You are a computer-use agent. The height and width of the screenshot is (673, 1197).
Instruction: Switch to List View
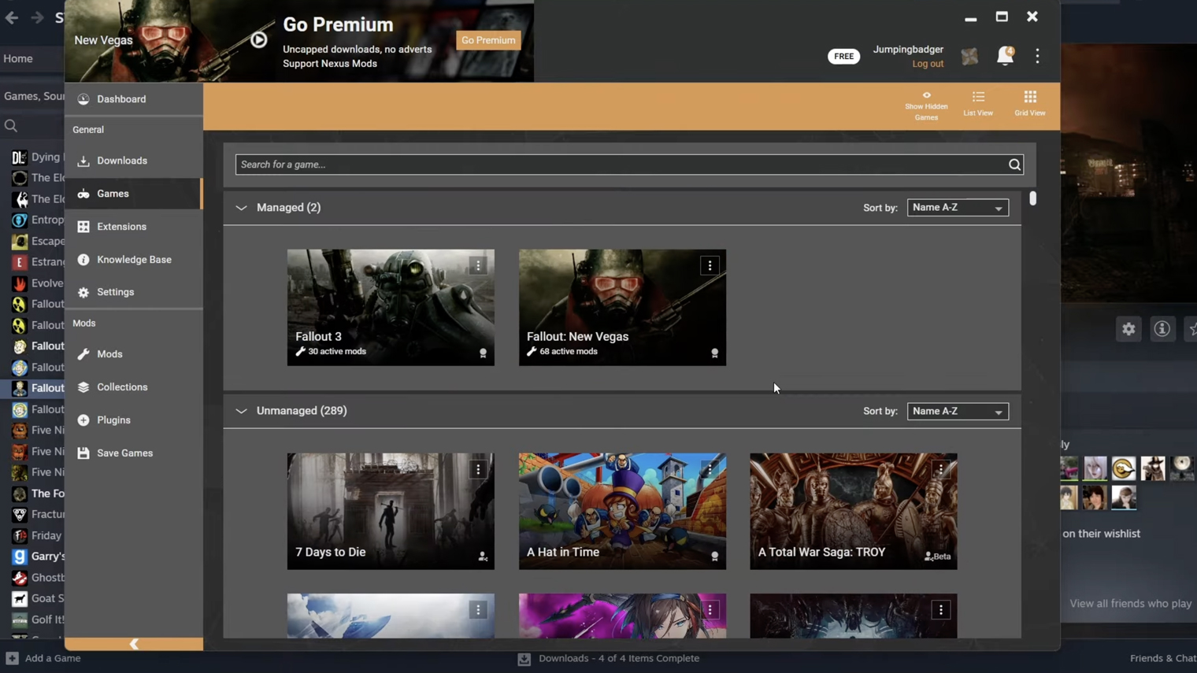click(x=978, y=104)
